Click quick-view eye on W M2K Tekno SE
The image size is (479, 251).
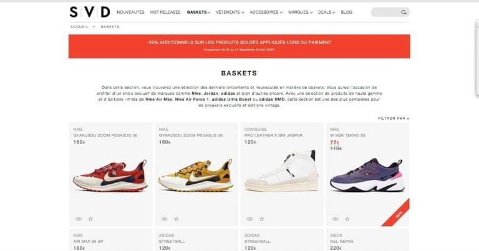335,219
